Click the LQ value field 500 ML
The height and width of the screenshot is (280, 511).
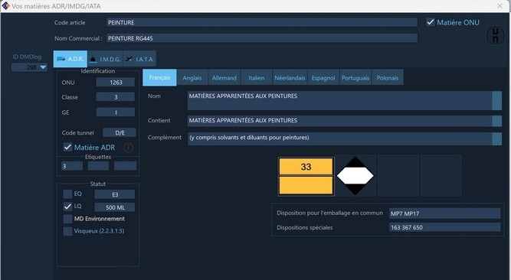(x=115, y=207)
